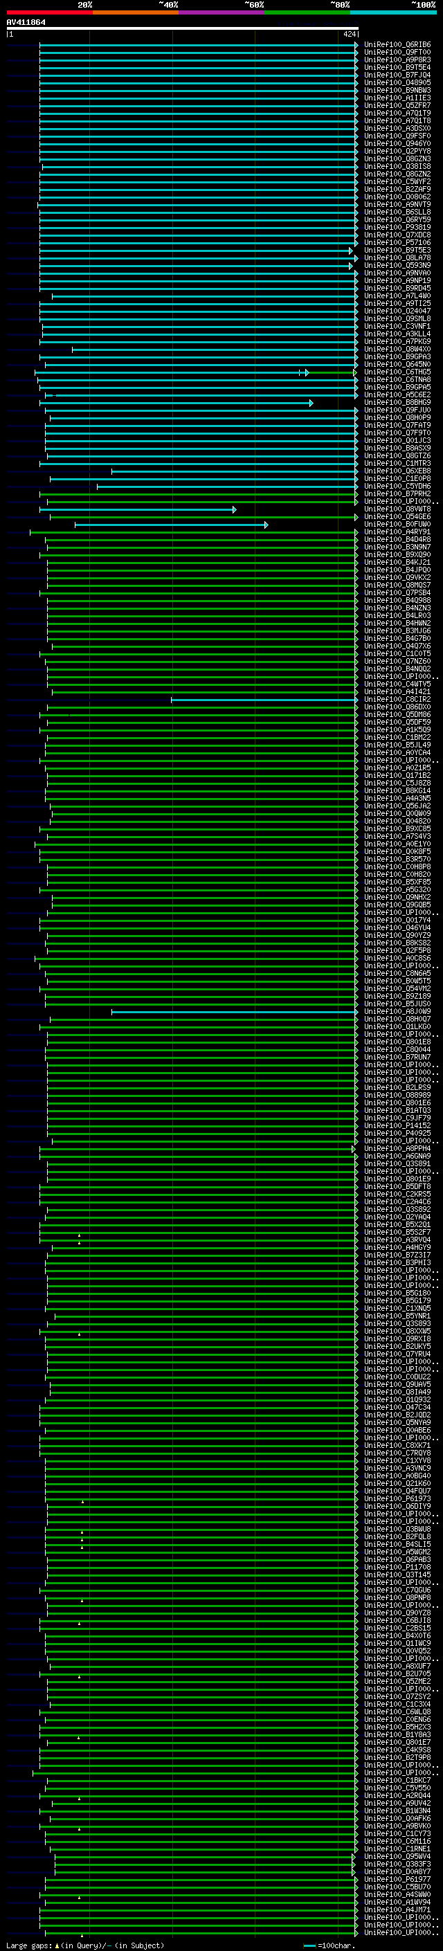
Task: Select hit label UniRef100_Q946Y0
Action: click(397, 144)
